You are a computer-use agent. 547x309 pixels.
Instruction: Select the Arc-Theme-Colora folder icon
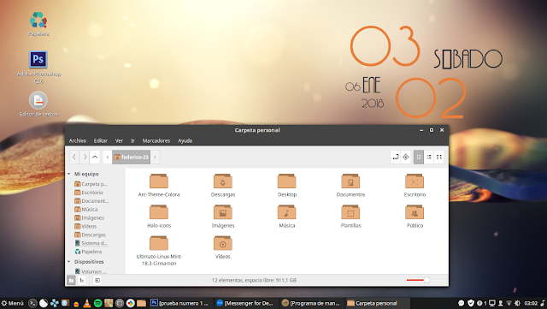pyautogui.click(x=159, y=181)
